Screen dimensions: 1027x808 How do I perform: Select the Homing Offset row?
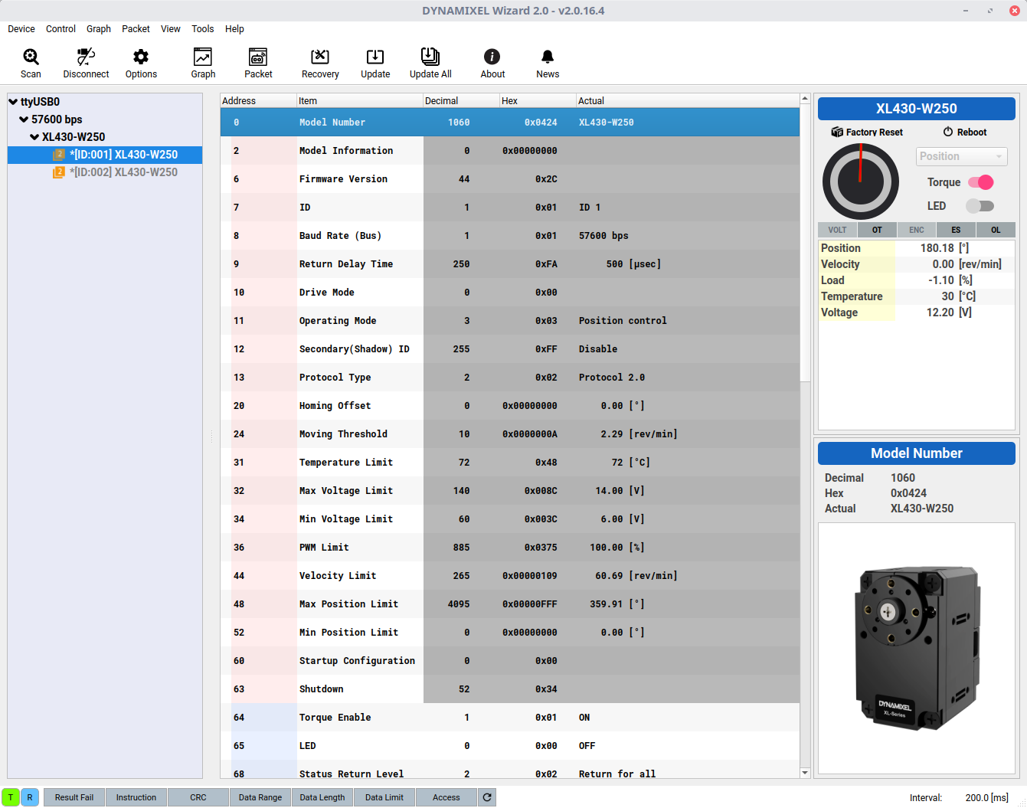[x=510, y=406]
